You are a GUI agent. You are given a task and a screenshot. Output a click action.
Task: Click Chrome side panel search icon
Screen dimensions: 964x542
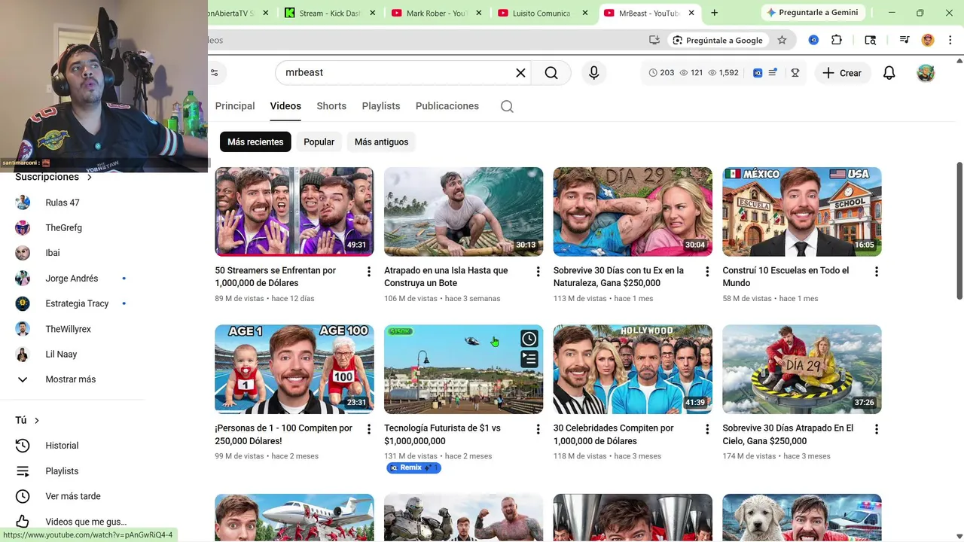pyautogui.click(x=871, y=40)
